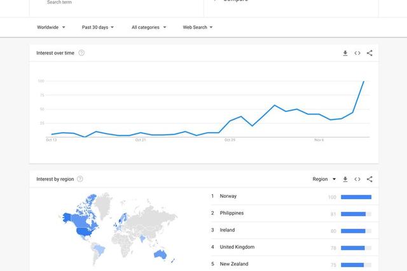Open the Past 30 days dropdown
The width and height of the screenshot is (407, 271).
point(98,27)
